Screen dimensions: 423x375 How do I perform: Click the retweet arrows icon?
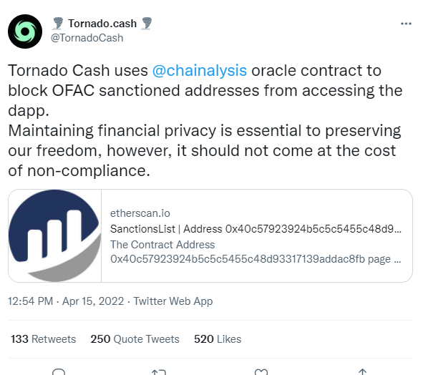159,372
